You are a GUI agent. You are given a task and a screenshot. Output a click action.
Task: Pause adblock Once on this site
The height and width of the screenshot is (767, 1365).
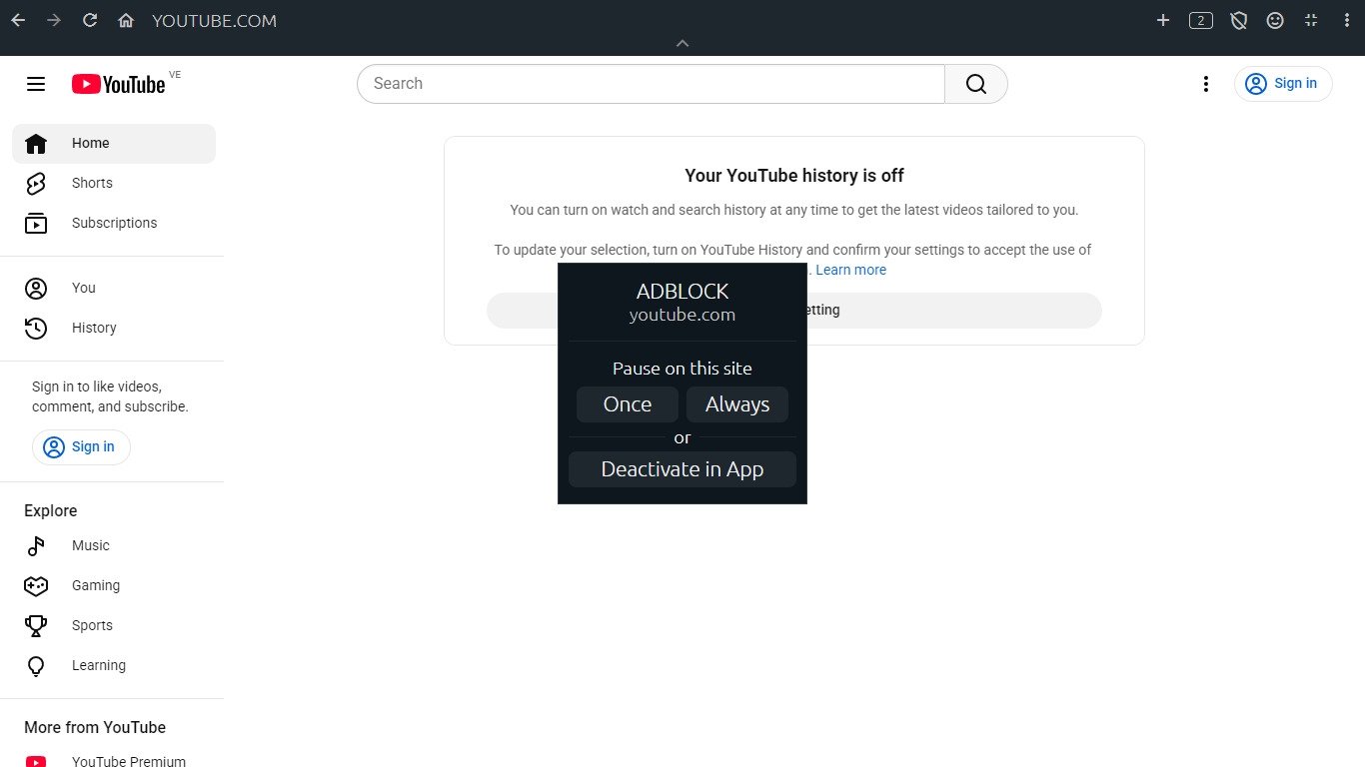point(628,404)
